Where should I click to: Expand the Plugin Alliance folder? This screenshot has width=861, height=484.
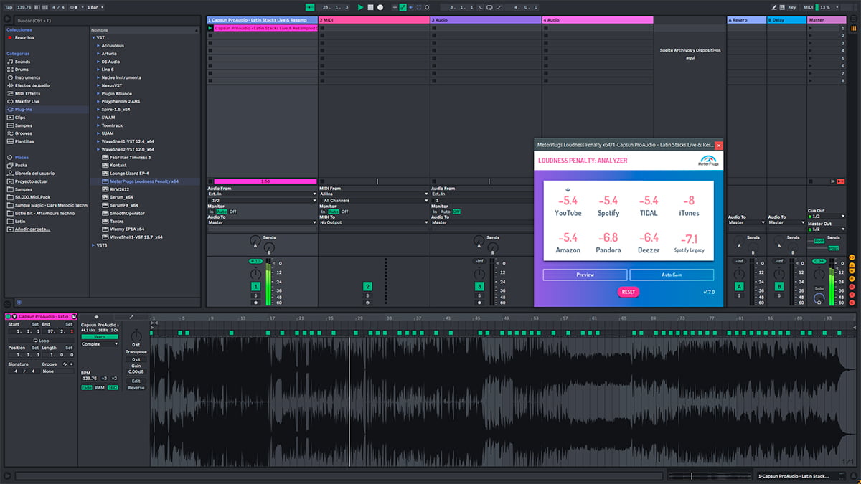click(x=98, y=93)
